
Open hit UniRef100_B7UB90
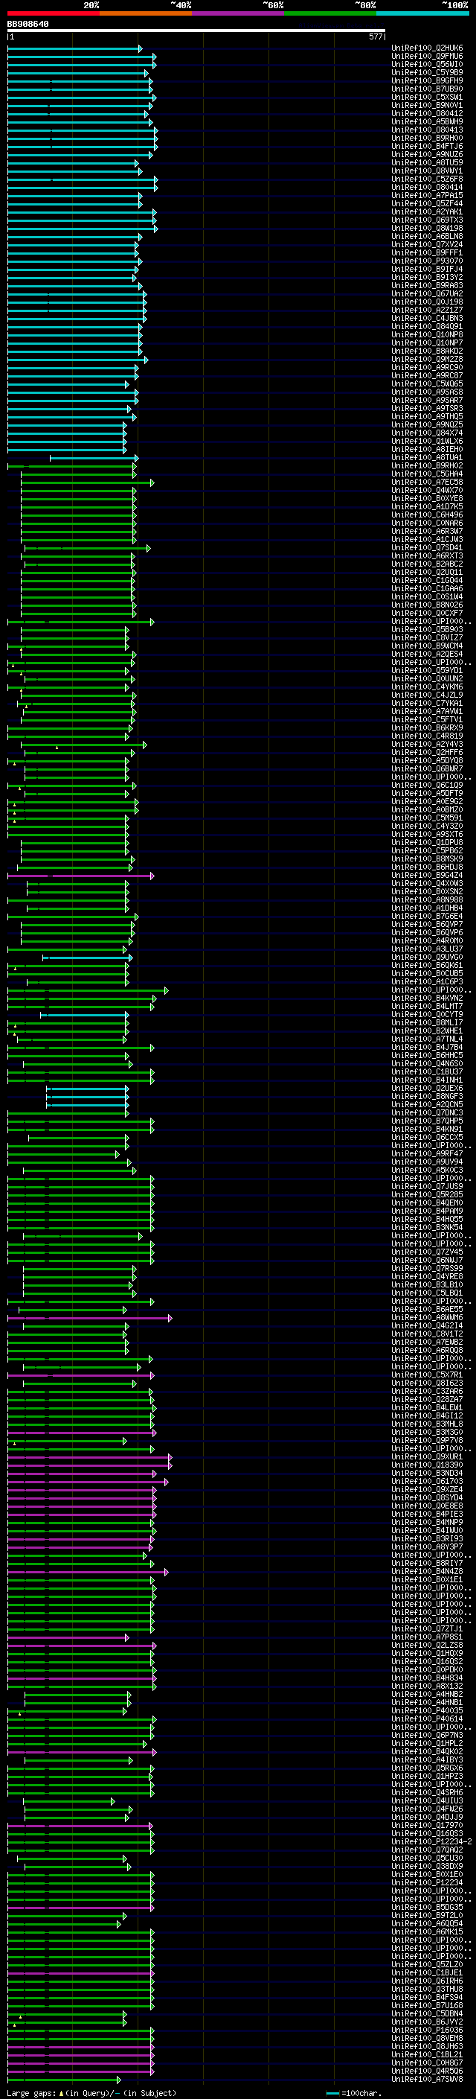[x=427, y=89]
